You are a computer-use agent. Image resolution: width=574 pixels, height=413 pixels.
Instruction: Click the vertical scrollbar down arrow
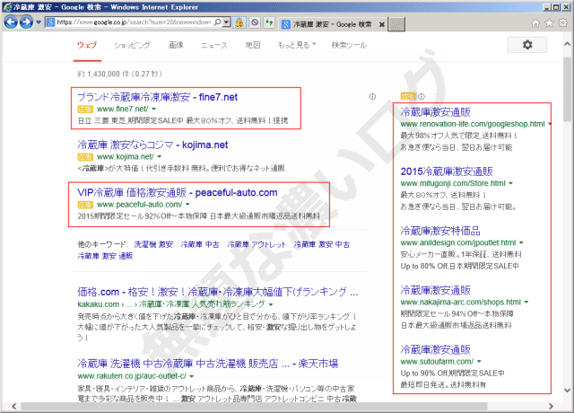click(x=567, y=390)
